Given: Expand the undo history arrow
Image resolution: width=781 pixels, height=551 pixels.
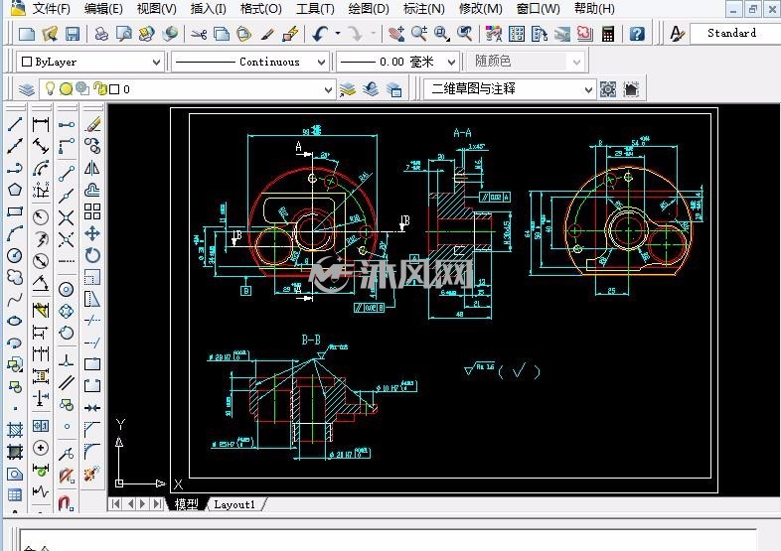Looking at the screenshot, I should [338, 34].
